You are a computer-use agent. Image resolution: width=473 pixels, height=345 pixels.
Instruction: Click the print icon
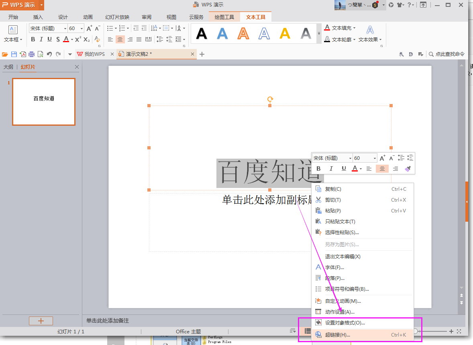tap(31, 54)
